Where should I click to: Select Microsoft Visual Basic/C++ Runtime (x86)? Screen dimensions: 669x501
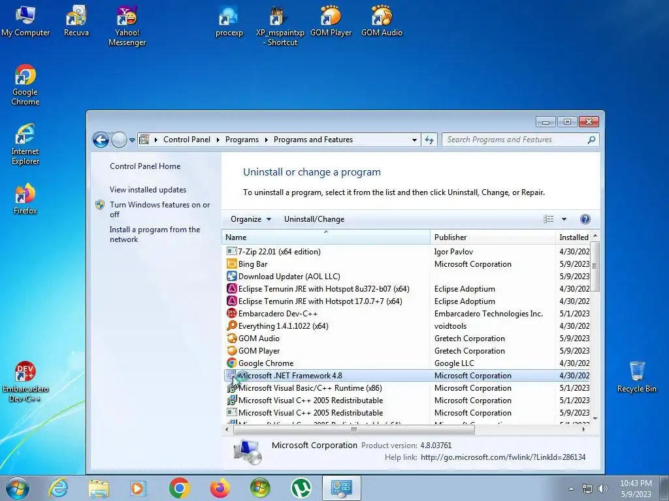click(406, 388)
